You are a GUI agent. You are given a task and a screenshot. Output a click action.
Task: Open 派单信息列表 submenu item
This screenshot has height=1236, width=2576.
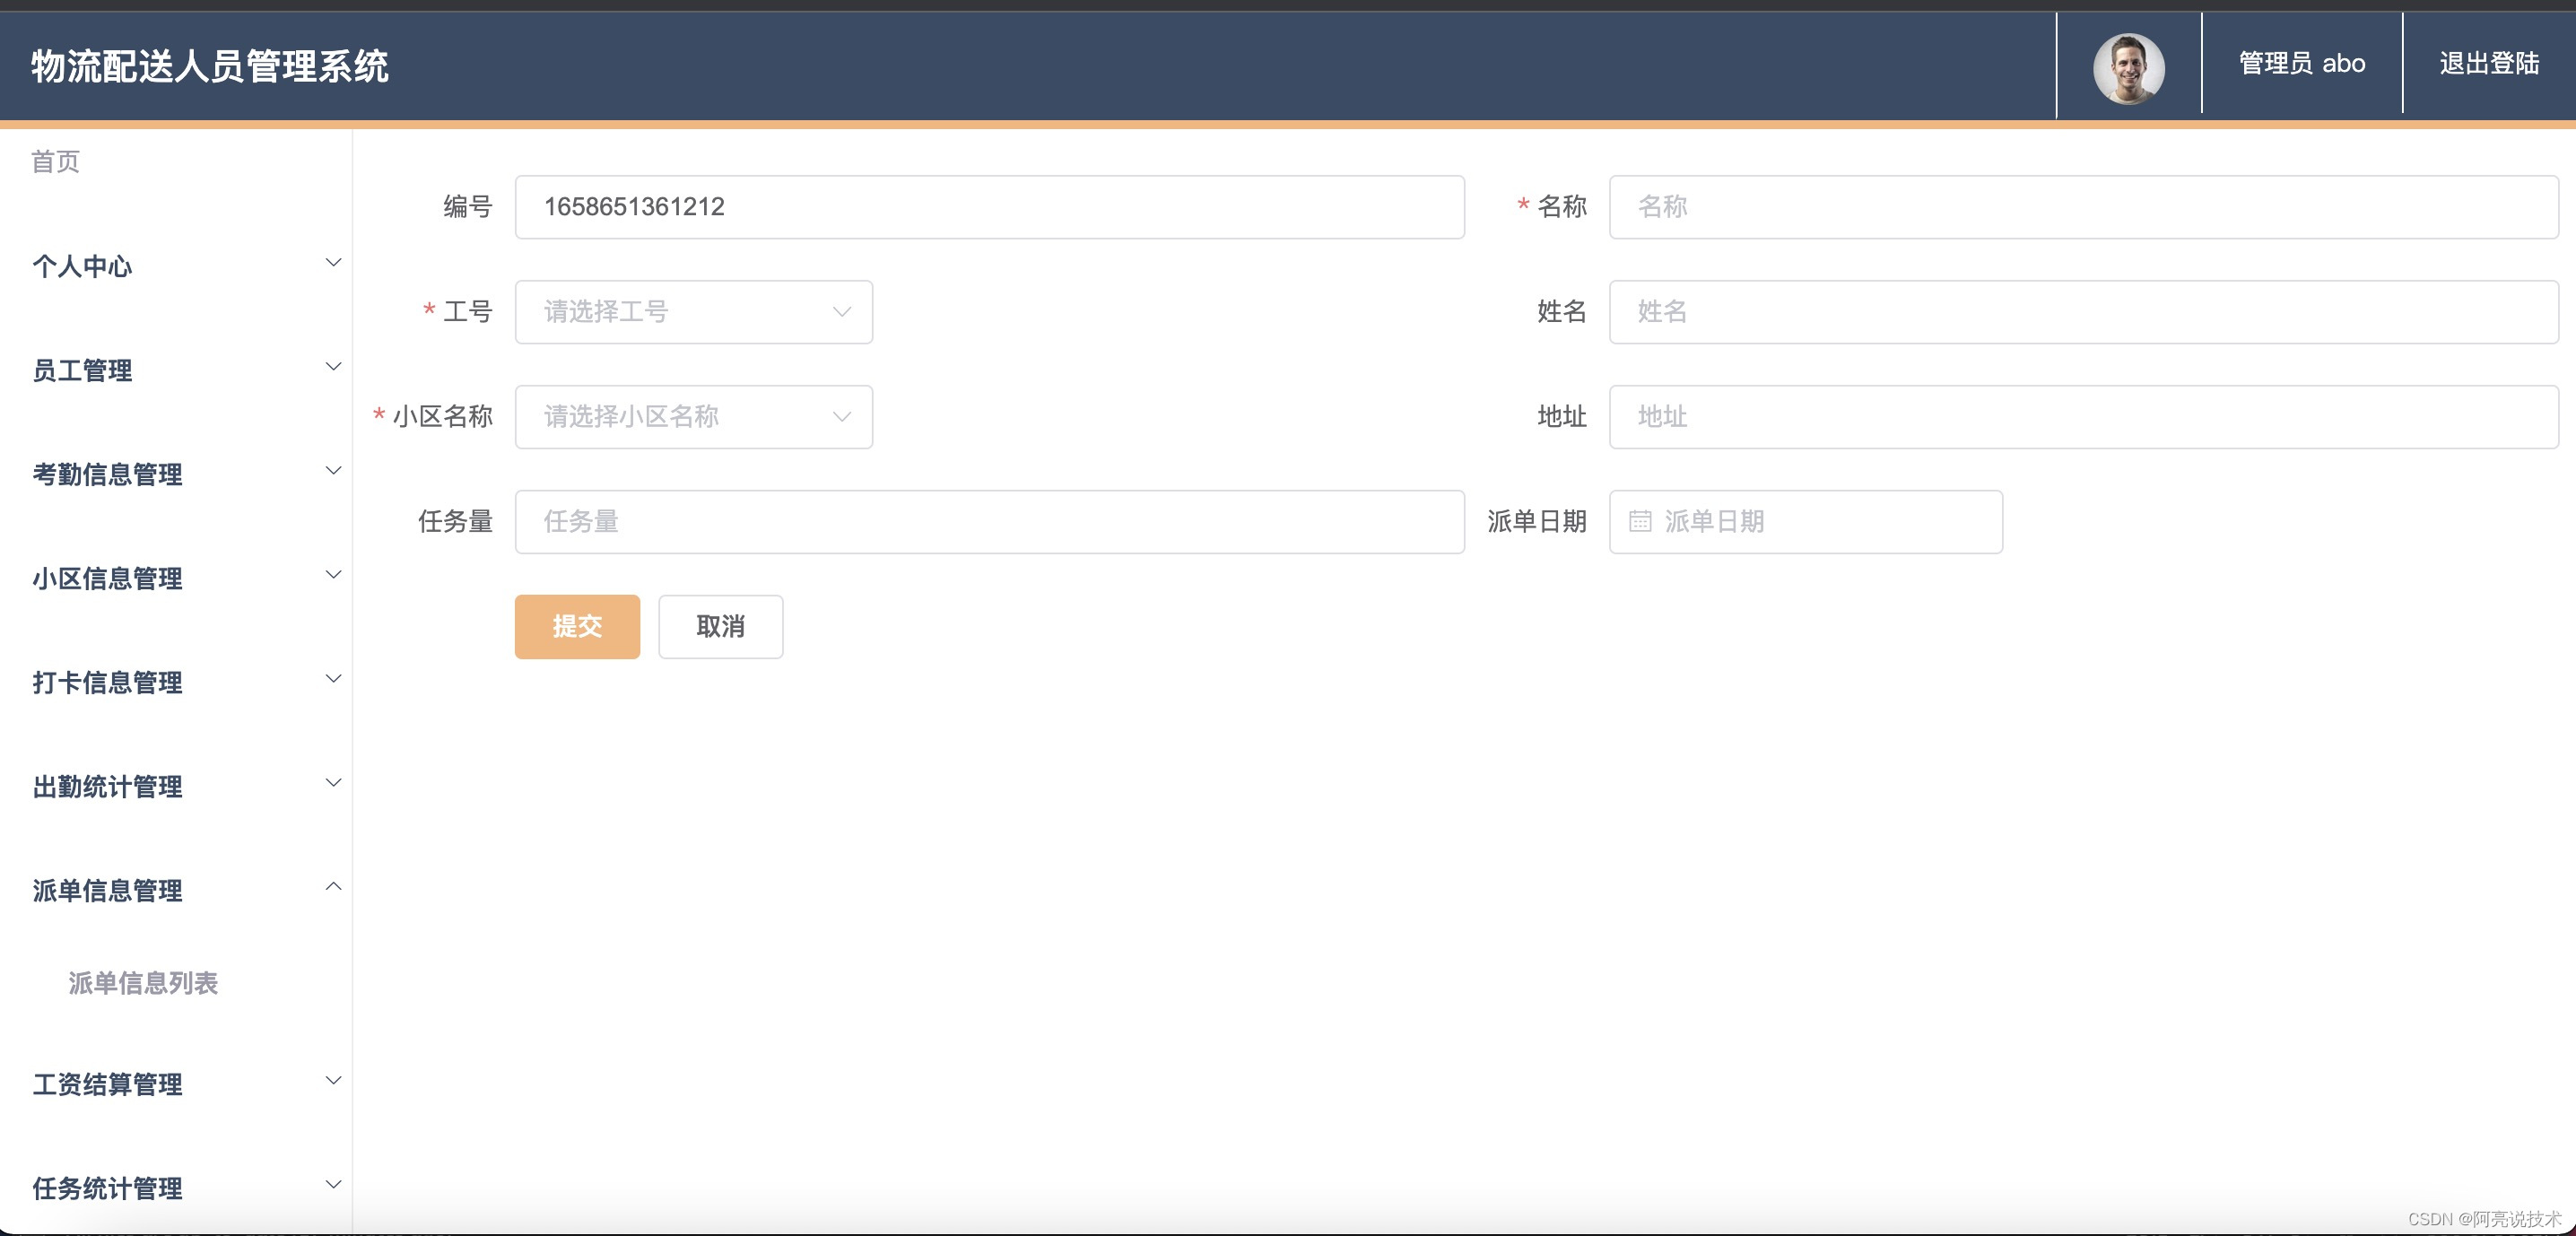click(x=143, y=983)
